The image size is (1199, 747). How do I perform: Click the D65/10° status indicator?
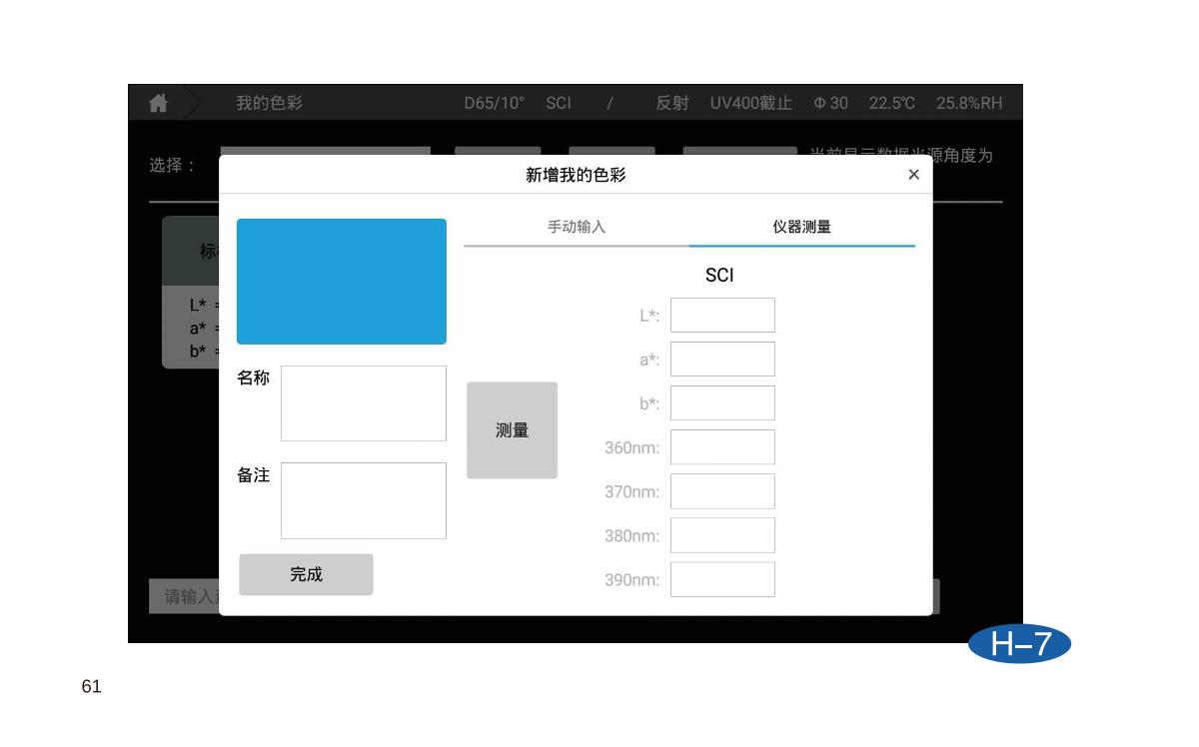coord(494,103)
